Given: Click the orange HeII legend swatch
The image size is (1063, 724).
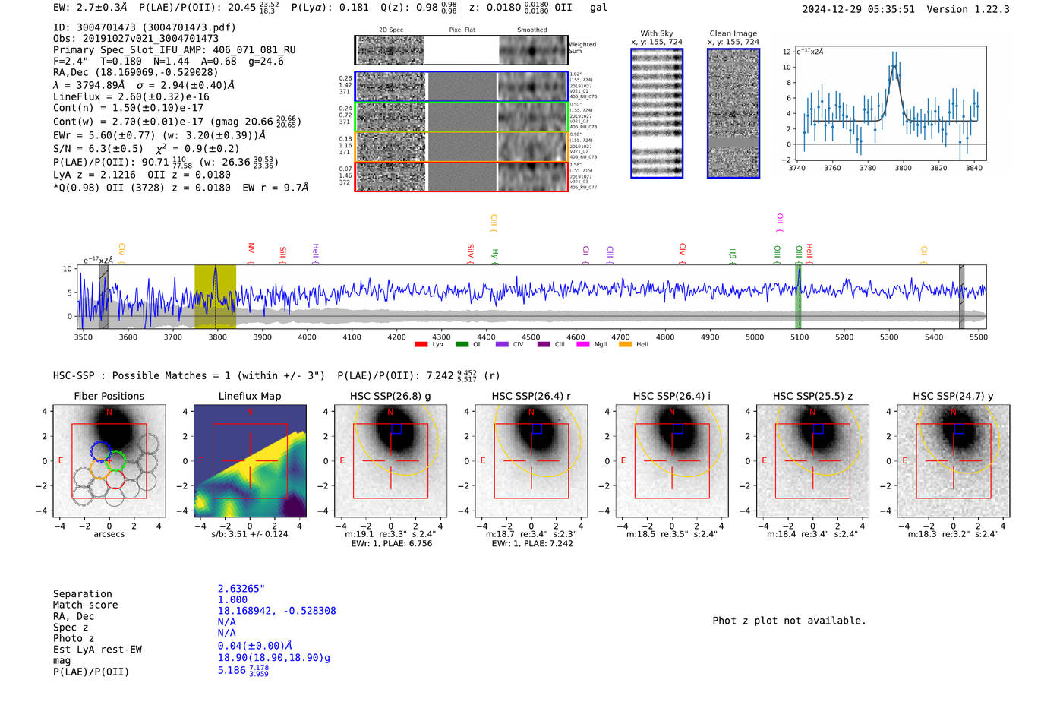Looking at the screenshot, I should (x=625, y=344).
